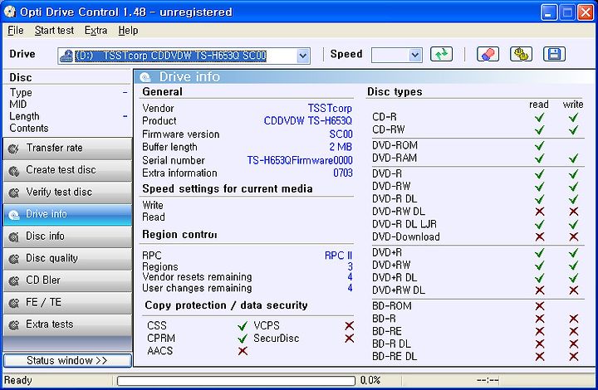Viewport: 598px width, 390px height.
Task: Click the BD-RE DL disc type label
Action: (395, 357)
